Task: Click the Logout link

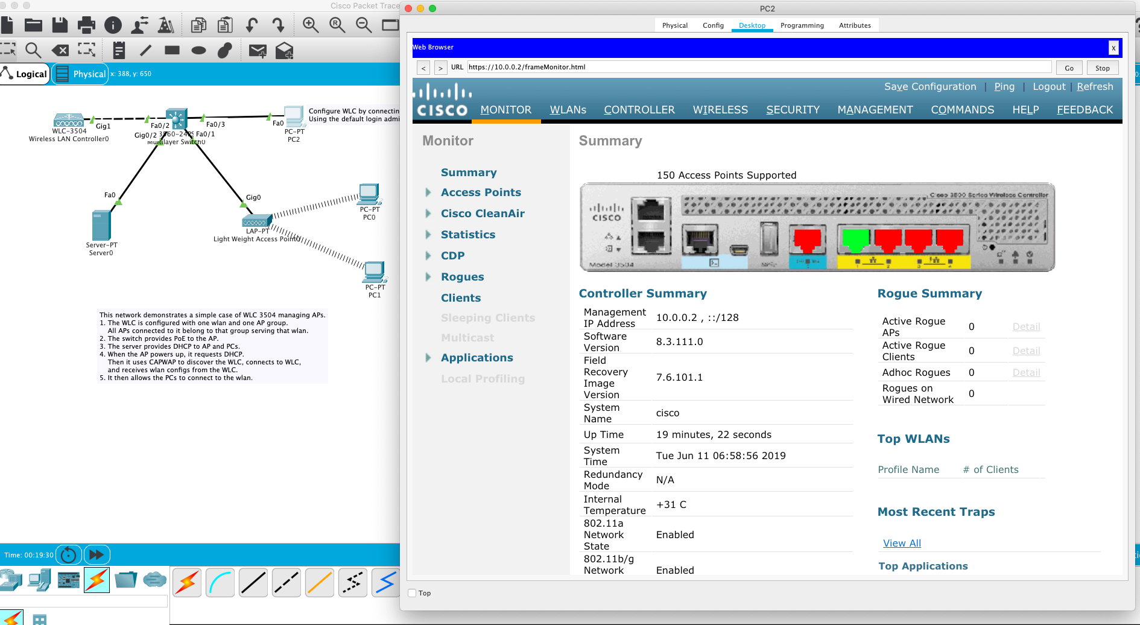Action: [1049, 87]
